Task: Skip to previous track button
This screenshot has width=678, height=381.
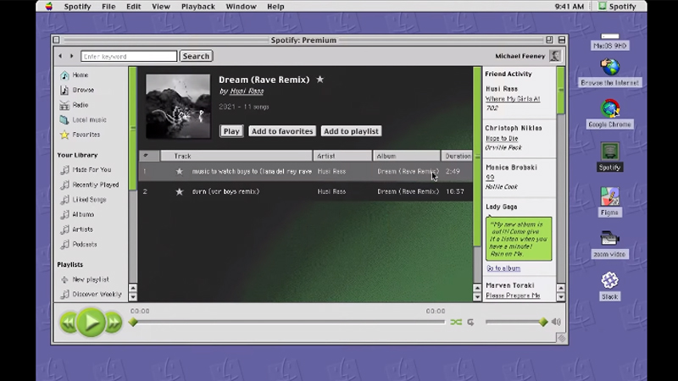Action: pyautogui.click(x=69, y=323)
